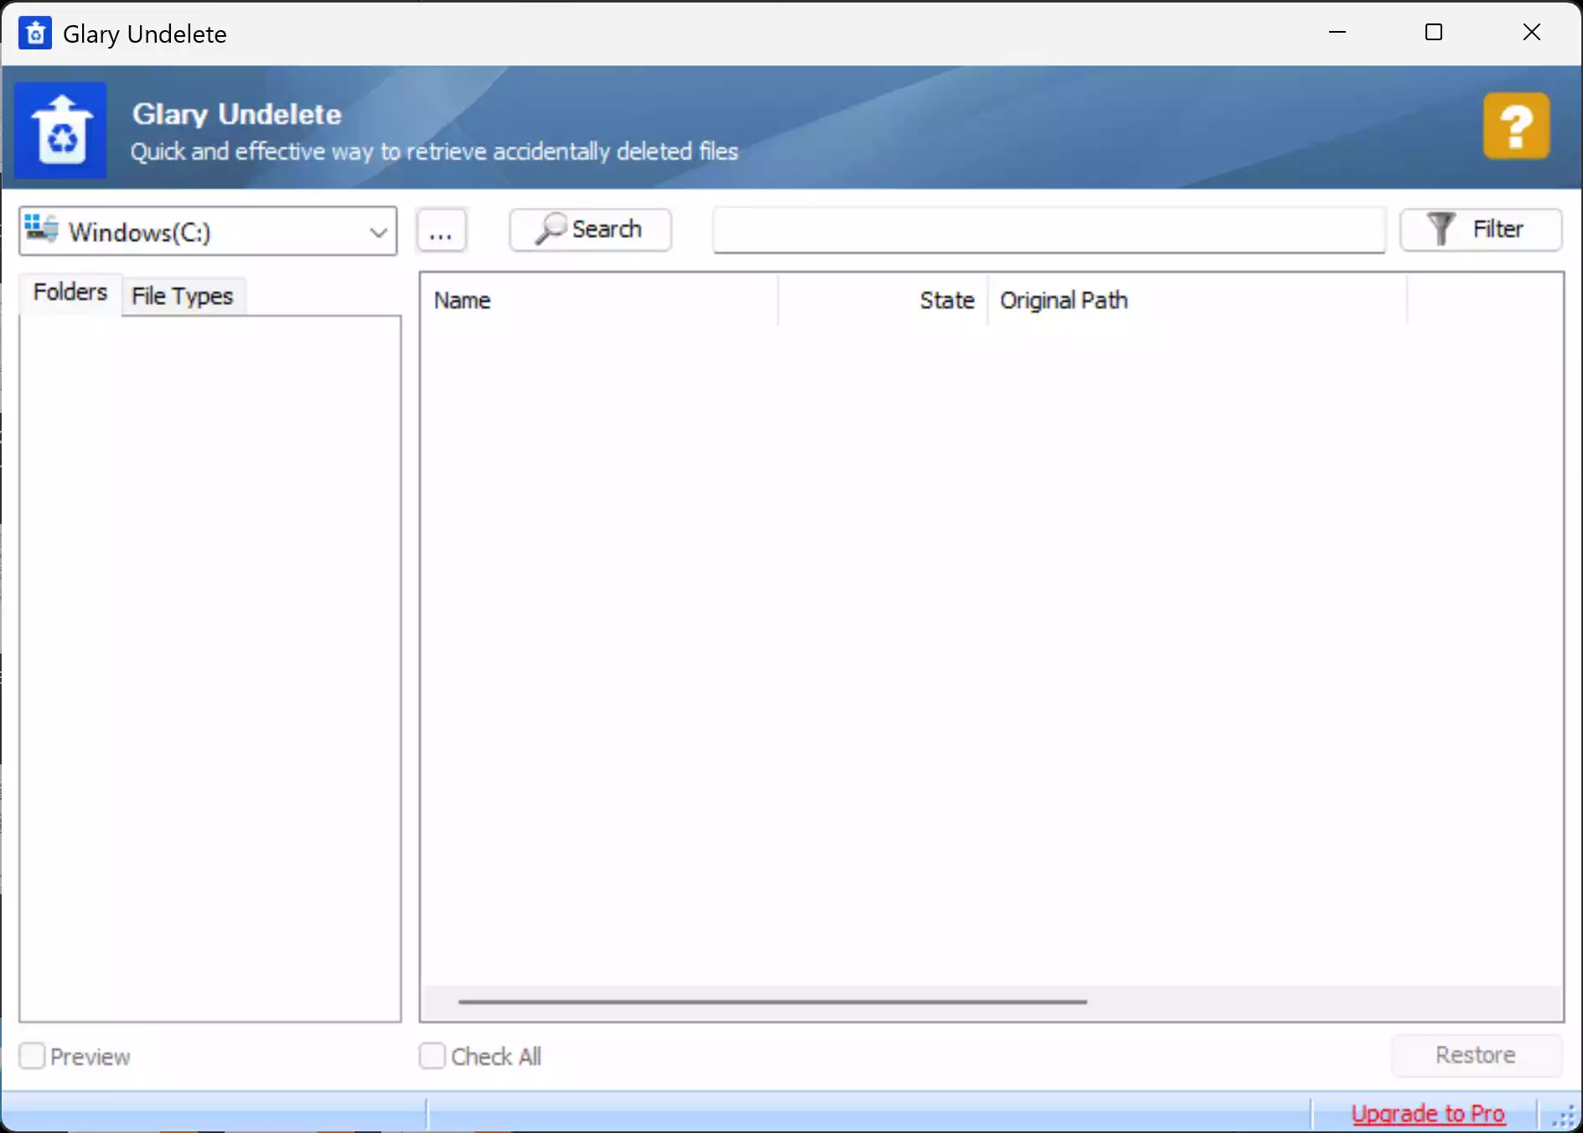
Task: Switch to the File Types tab
Action: (183, 296)
